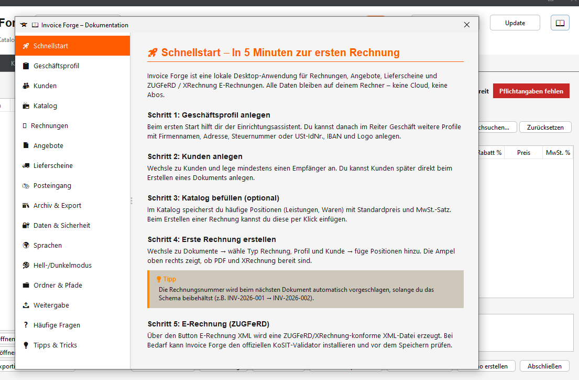Show the Tipps & Tricks page
This screenshot has width=579, height=380.
pyautogui.click(x=73, y=345)
